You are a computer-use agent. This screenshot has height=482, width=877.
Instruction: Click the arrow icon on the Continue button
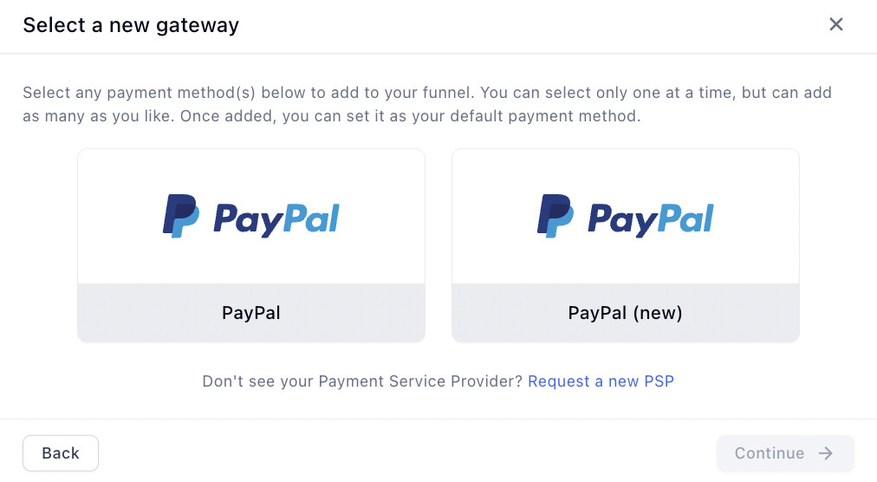[x=826, y=453]
